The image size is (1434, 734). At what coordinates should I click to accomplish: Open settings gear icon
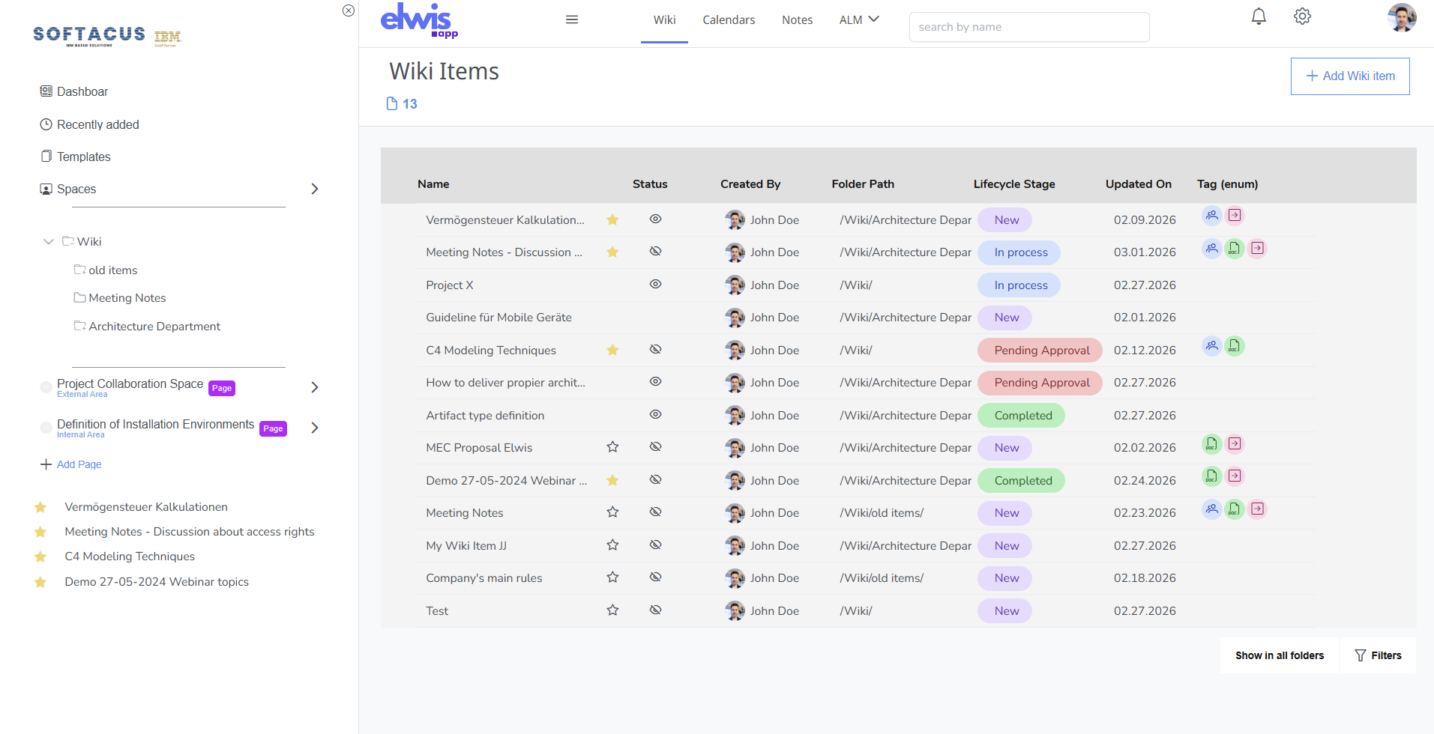tap(1302, 16)
